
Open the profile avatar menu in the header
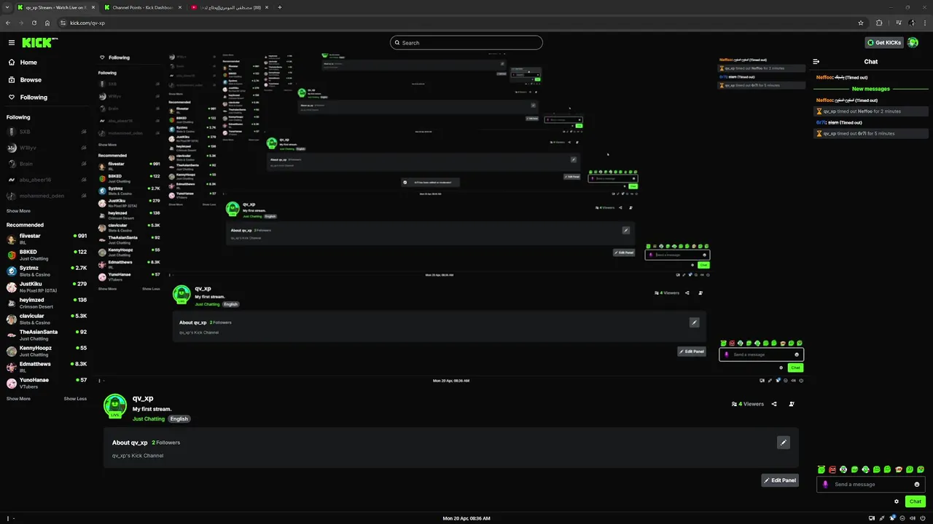point(913,43)
